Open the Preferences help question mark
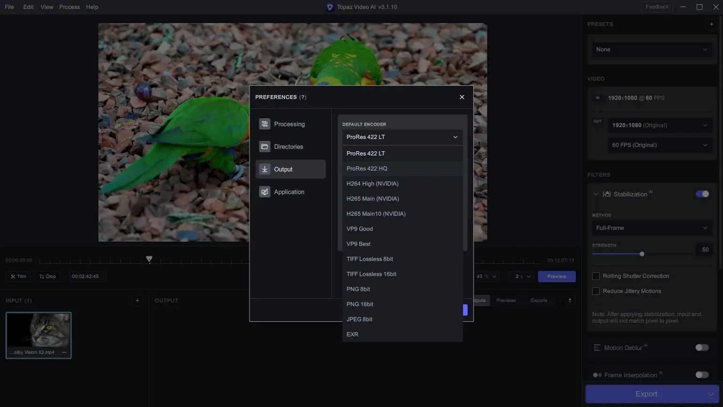Screen dimensions: 723x407 point(303,97)
